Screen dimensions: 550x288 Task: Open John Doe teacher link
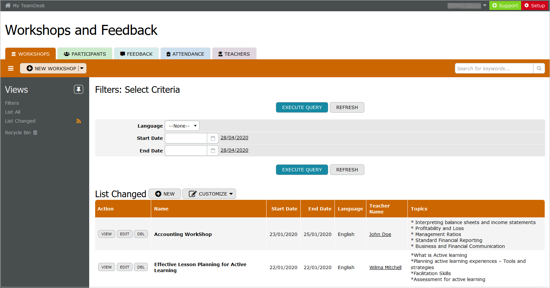click(x=380, y=234)
